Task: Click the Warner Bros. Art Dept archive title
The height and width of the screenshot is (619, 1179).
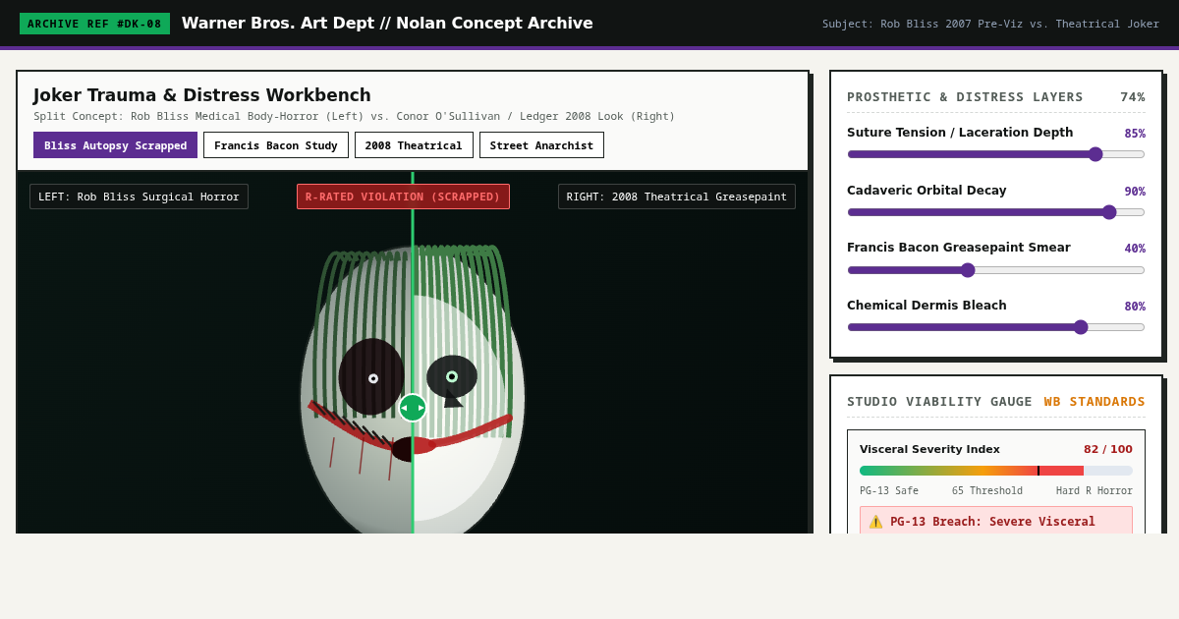Action: pos(387,23)
